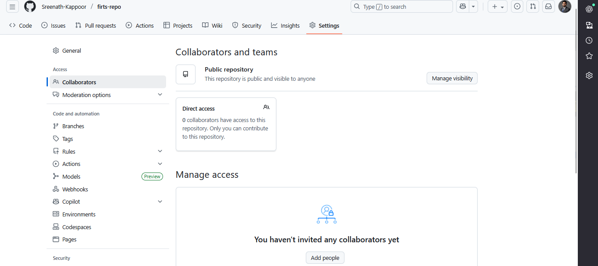The height and width of the screenshot is (266, 598).
Task: Open the global pull requests icon in header
Action: click(x=533, y=7)
